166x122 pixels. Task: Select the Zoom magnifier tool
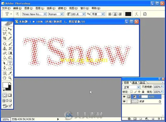click(10, 78)
